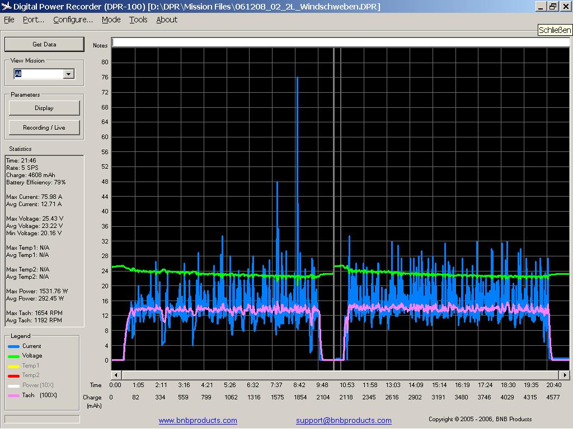Click the application icon in the title bar
The width and height of the screenshot is (573, 429).
tap(6, 6)
